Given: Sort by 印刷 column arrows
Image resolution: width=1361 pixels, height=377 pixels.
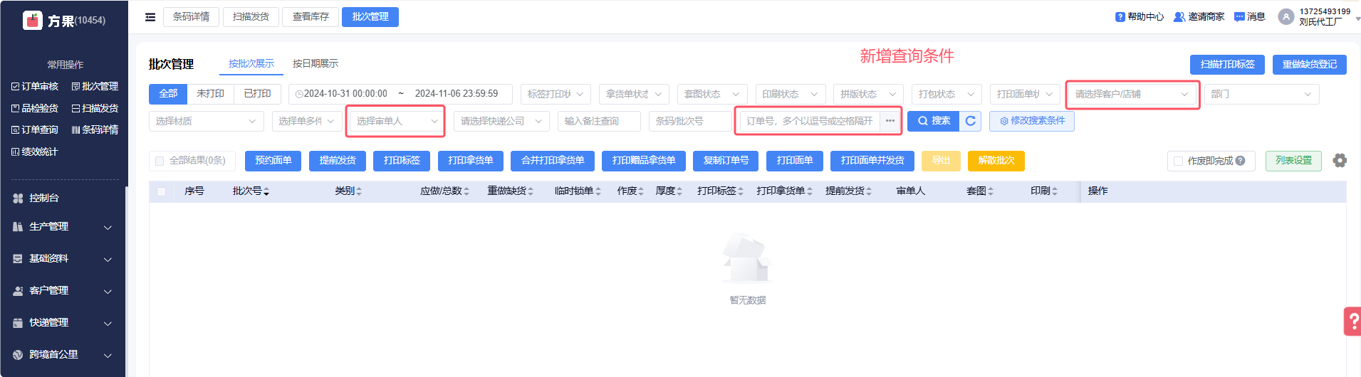Looking at the screenshot, I should tap(1055, 191).
